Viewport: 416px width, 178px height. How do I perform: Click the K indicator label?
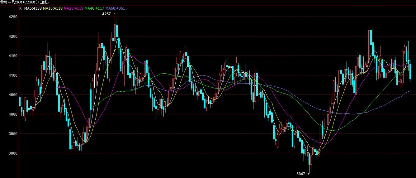coord(21,8)
